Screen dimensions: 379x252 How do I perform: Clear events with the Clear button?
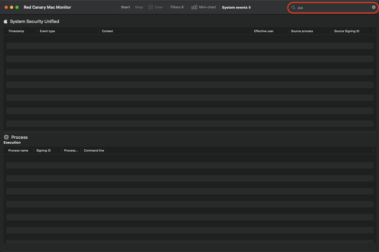(156, 7)
